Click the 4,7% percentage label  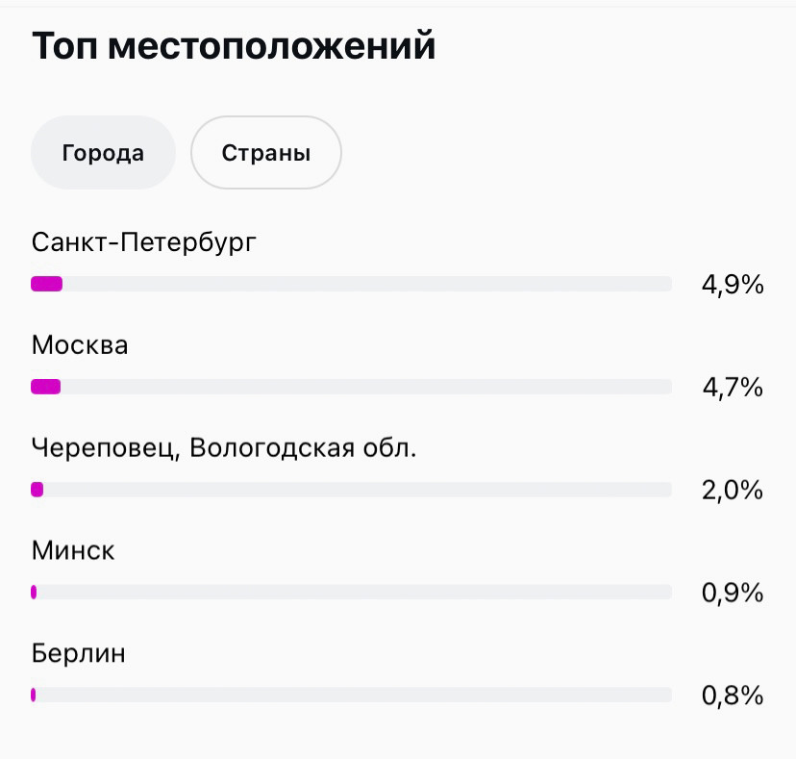(732, 387)
